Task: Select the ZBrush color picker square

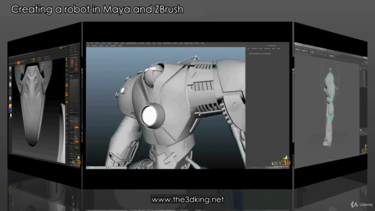Action: point(10,108)
